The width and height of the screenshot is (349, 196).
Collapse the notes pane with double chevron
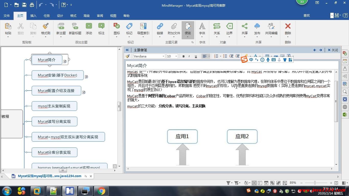pos(127,50)
